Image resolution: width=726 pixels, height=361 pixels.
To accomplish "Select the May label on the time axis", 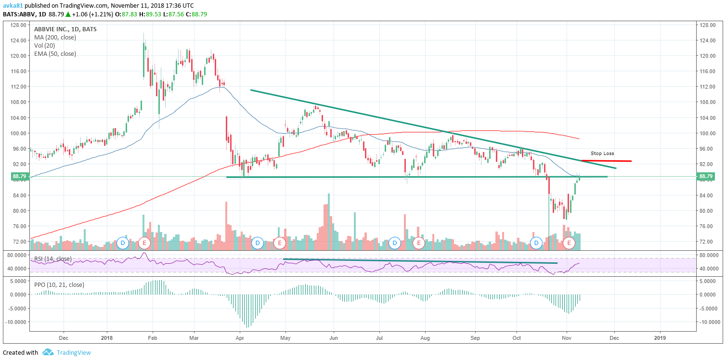I will [x=285, y=338].
